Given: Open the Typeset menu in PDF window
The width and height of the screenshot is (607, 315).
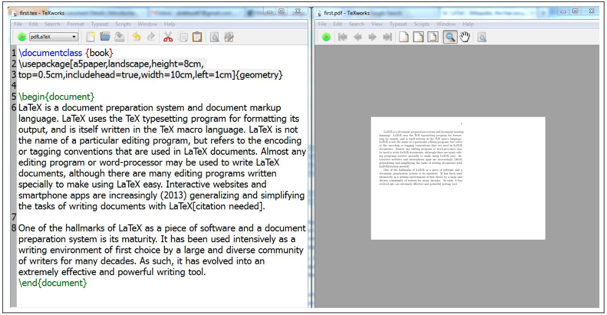Looking at the screenshot, I should click(398, 24).
